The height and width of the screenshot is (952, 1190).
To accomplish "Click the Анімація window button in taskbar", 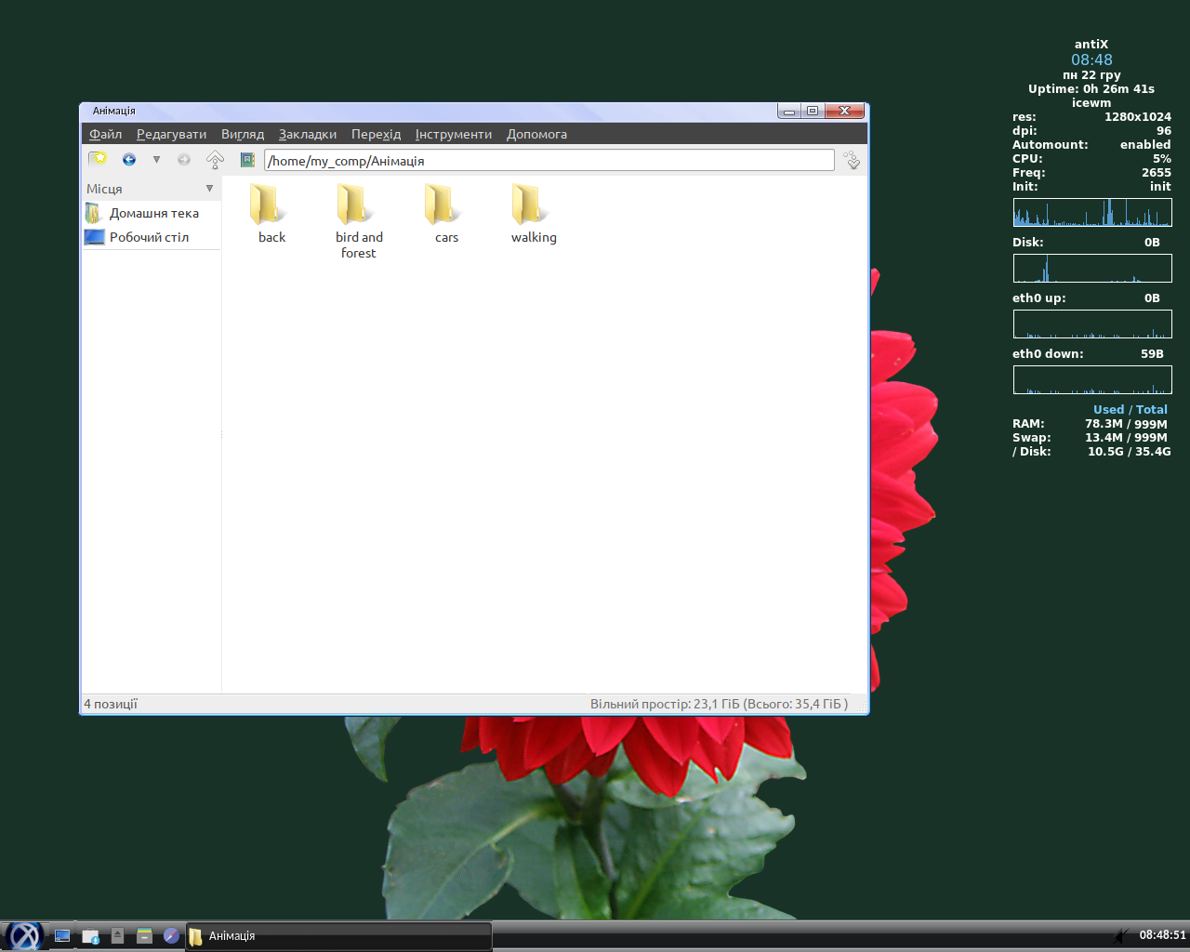I will (338, 936).
